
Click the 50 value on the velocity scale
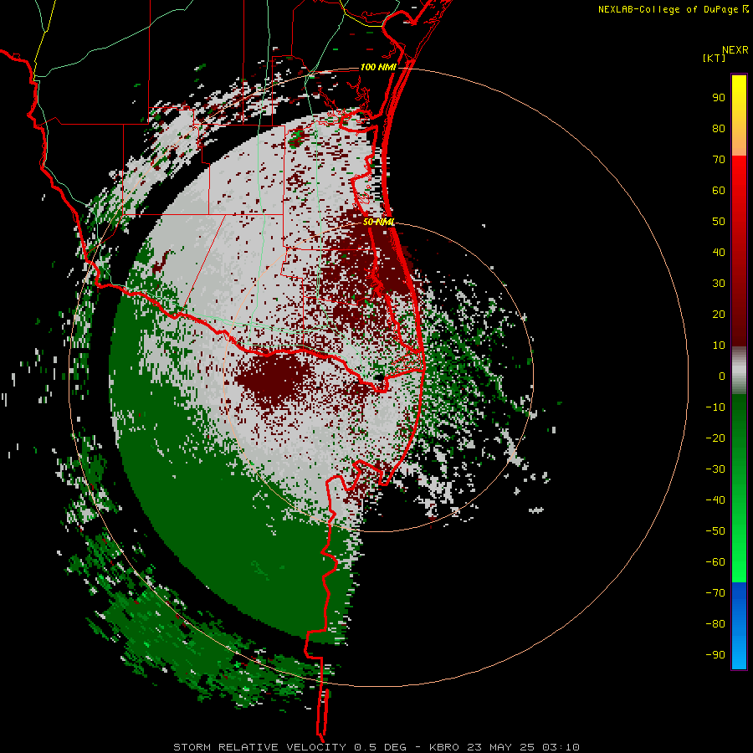(719, 222)
